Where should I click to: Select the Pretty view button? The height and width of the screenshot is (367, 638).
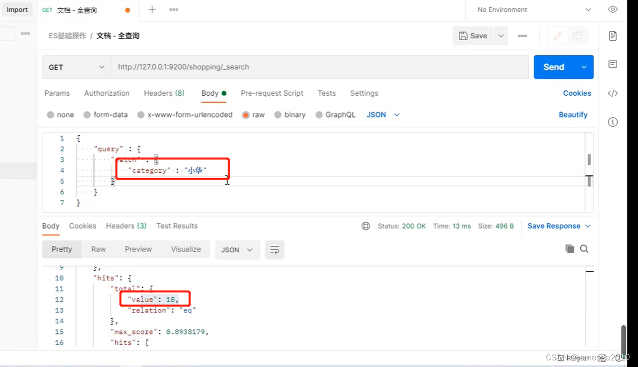[62, 249]
